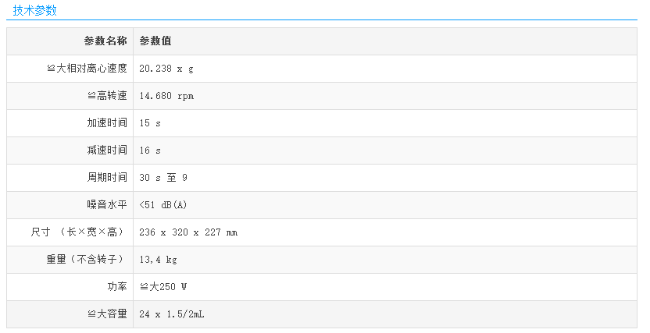Click the 13,4 kg weight value

tap(158, 260)
